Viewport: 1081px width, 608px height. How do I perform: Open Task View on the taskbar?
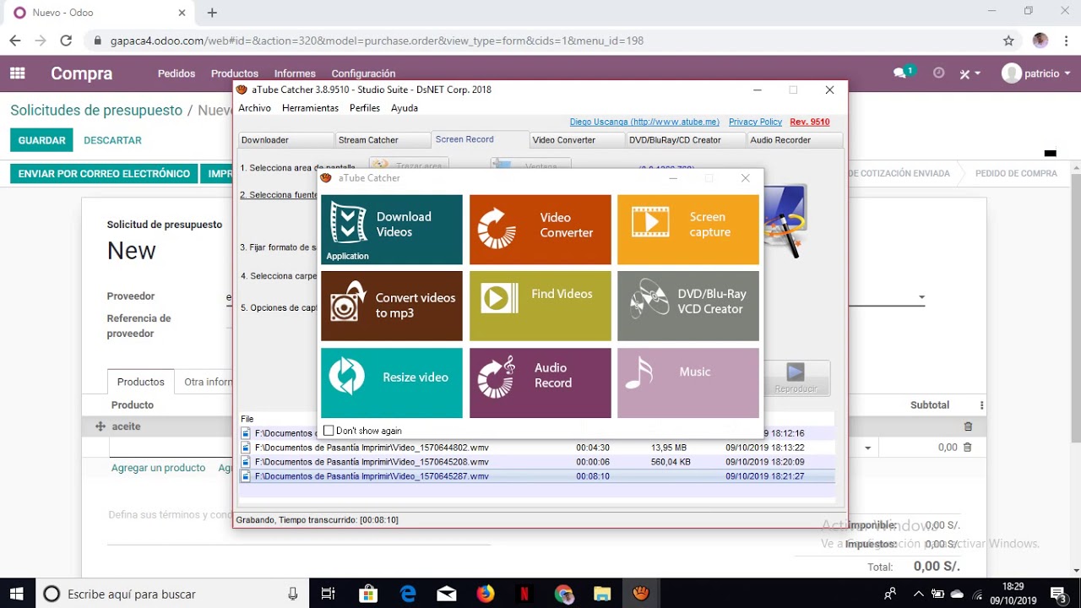point(329,594)
